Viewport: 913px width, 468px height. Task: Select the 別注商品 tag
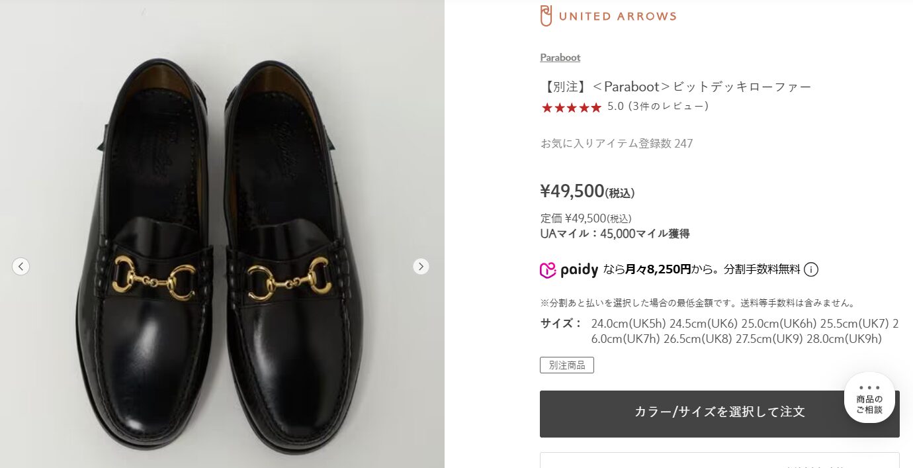pos(566,365)
